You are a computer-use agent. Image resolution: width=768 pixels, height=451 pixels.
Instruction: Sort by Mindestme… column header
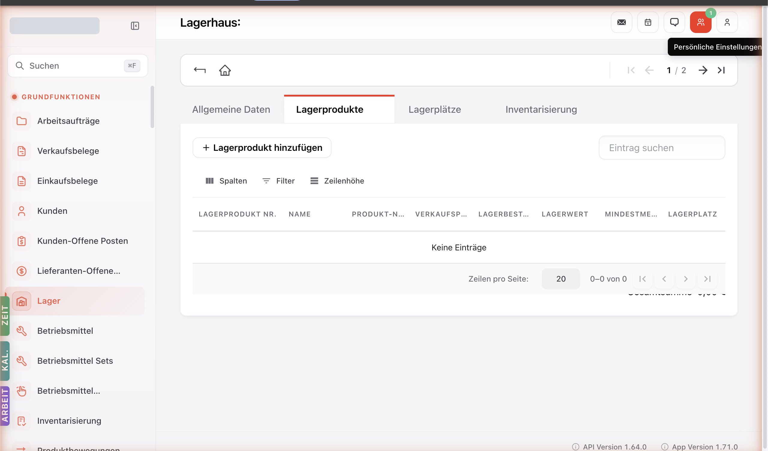631,214
